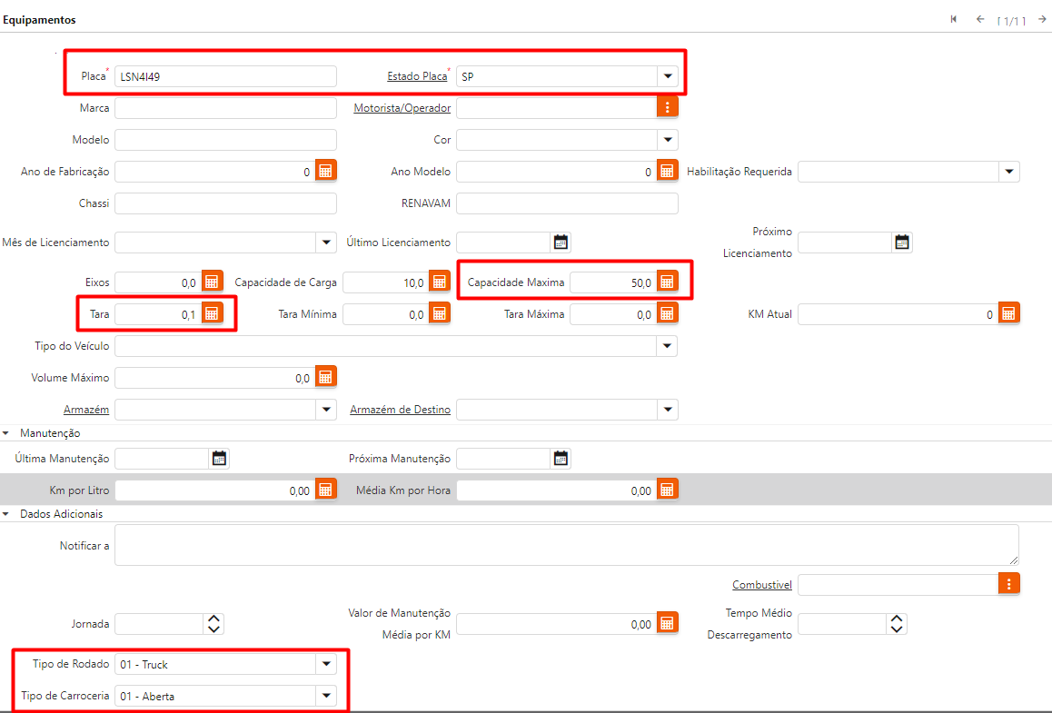Go to first record arrow
The width and height of the screenshot is (1052, 713).
[953, 19]
